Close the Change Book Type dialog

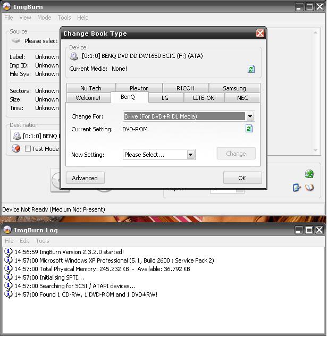(261, 33)
